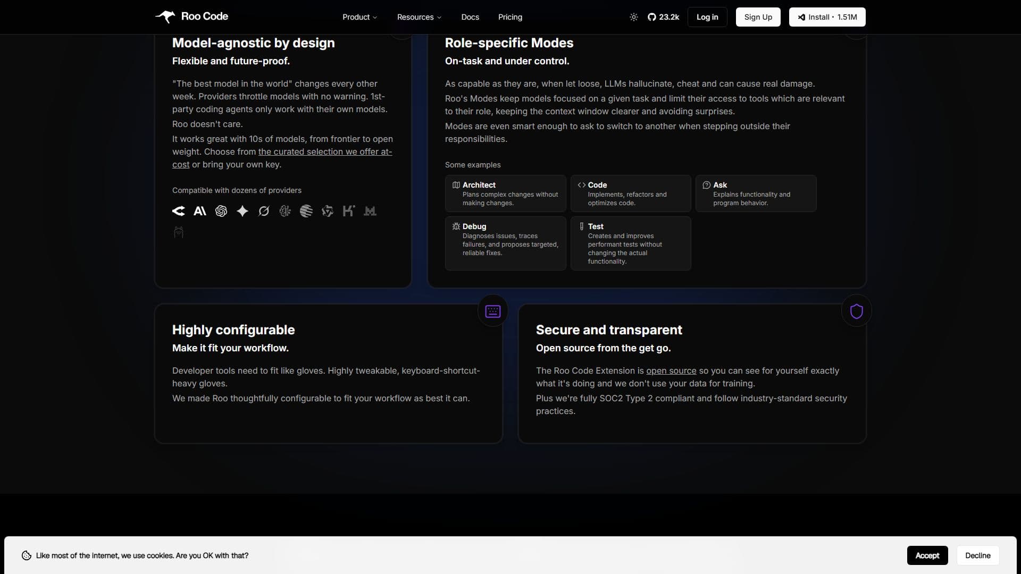Click the 'Secure and transparent' heading
The image size is (1021, 574).
pyautogui.click(x=609, y=330)
